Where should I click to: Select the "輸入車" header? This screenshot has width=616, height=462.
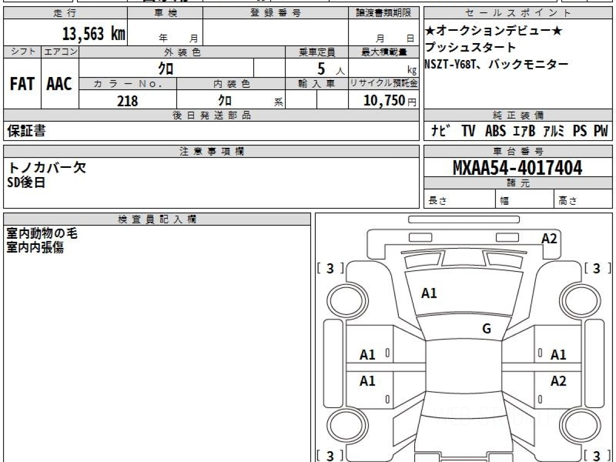(317, 84)
